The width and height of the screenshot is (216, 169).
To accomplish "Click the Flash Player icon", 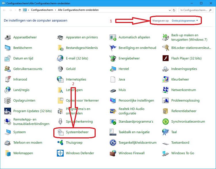I will point(165,58).
